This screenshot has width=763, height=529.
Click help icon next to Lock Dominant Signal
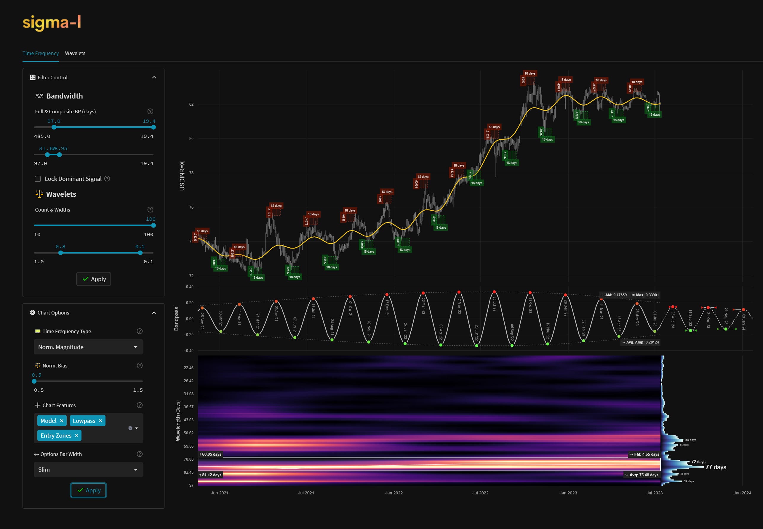pos(107,179)
